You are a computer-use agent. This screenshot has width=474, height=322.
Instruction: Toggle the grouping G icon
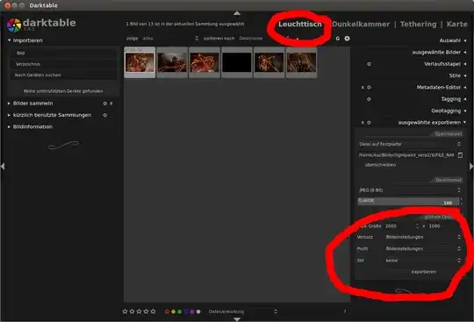click(337, 39)
